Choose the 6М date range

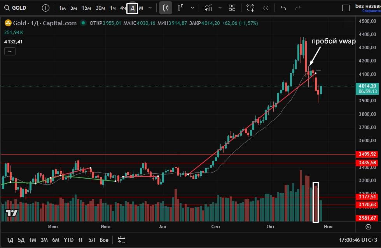click(56, 240)
